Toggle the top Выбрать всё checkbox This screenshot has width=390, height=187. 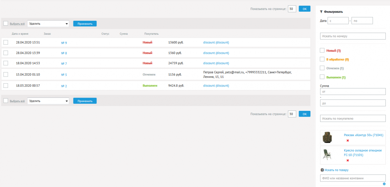[x=6, y=23]
